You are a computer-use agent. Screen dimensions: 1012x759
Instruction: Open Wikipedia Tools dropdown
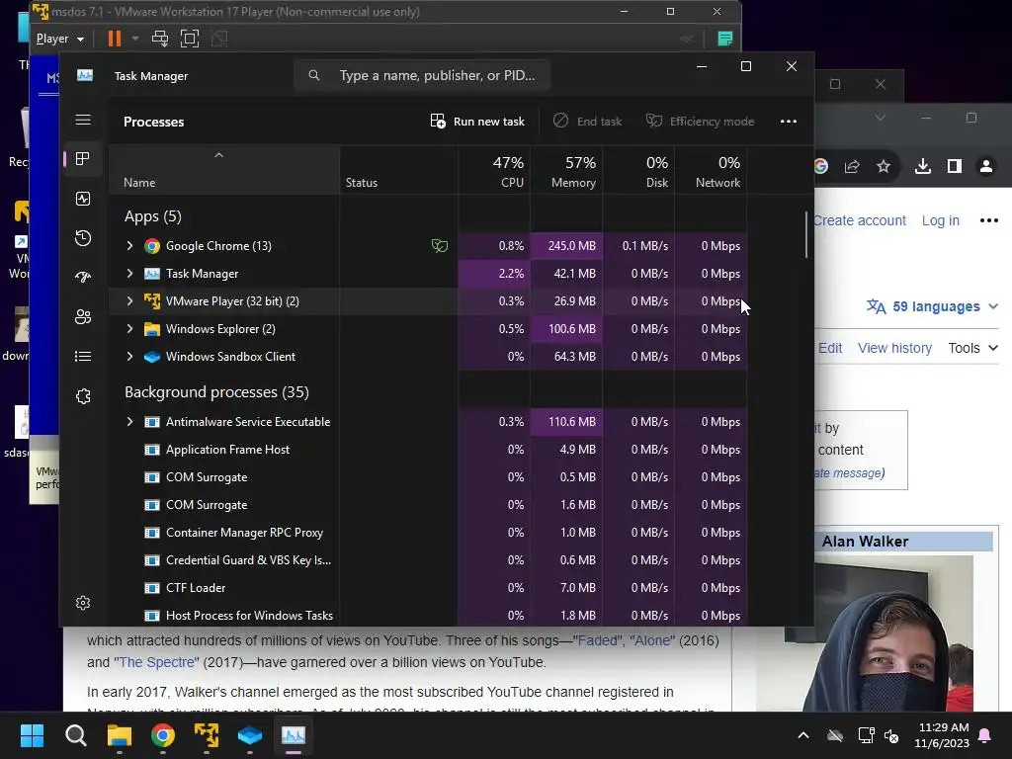coord(973,349)
